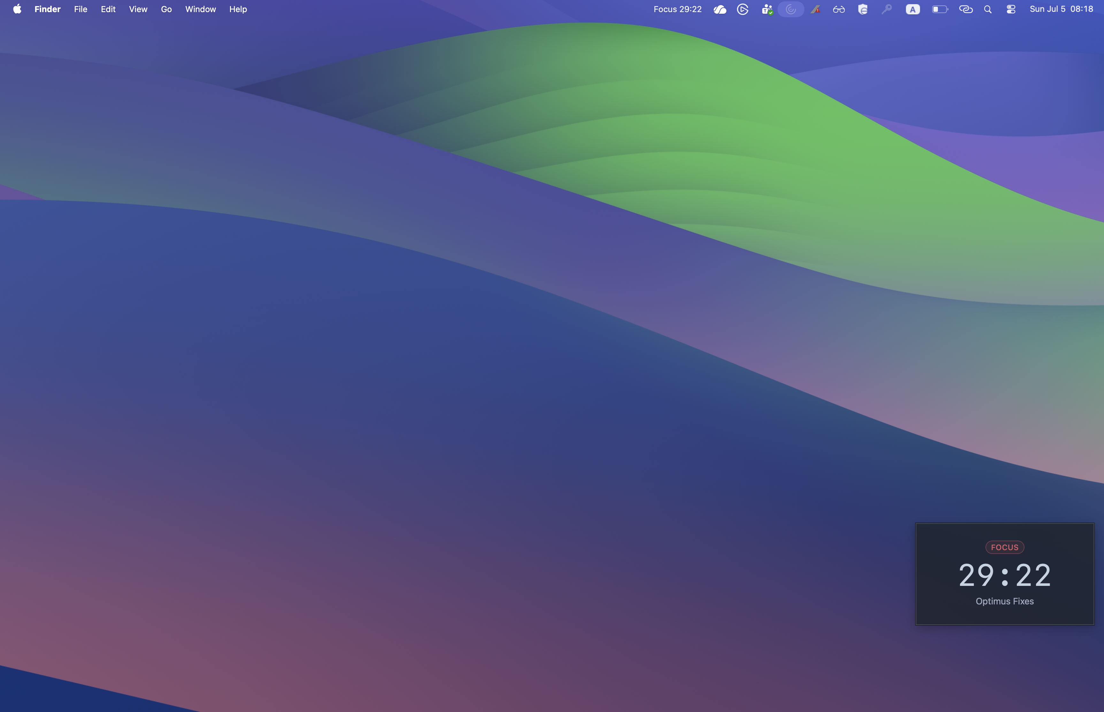Click the Focus 29:22 menu bar timer
1104x712 pixels.
coord(678,9)
